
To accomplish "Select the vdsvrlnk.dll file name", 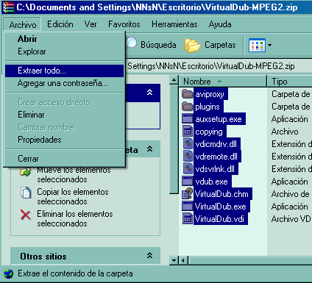I will tap(216, 169).
